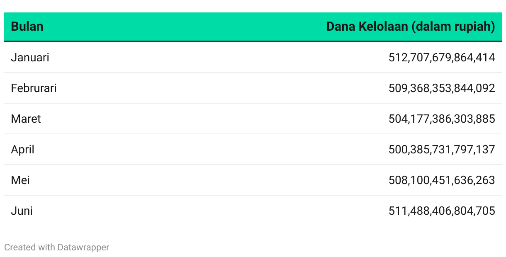The height and width of the screenshot is (257, 506).
Task: Select the Februrari row label
Action: [34, 88]
